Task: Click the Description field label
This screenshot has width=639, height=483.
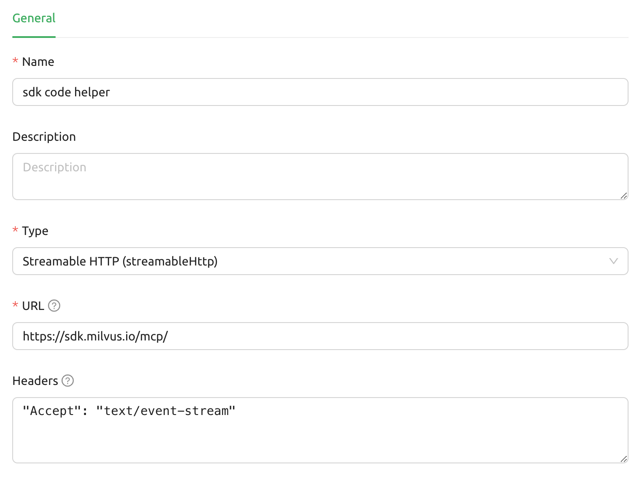Action: pyautogui.click(x=44, y=136)
